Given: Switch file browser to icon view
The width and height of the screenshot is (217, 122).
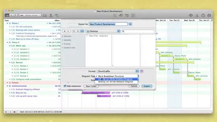Looking at the screenshot, I should [x=74, y=31].
